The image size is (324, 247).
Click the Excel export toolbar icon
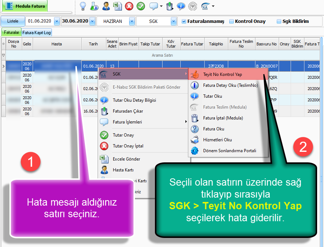(117, 6)
